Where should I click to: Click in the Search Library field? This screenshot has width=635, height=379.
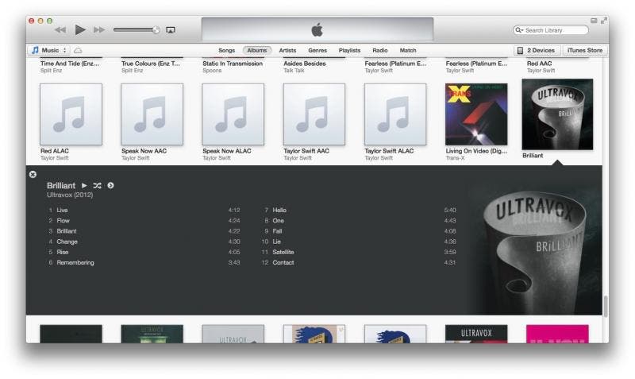[554, 30]
